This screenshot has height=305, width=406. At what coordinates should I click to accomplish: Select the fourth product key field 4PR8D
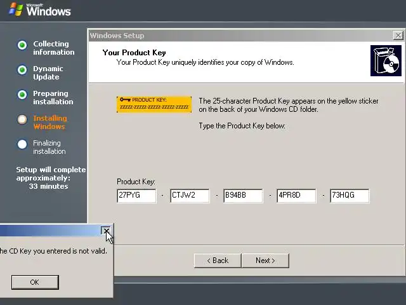point(296,196)
